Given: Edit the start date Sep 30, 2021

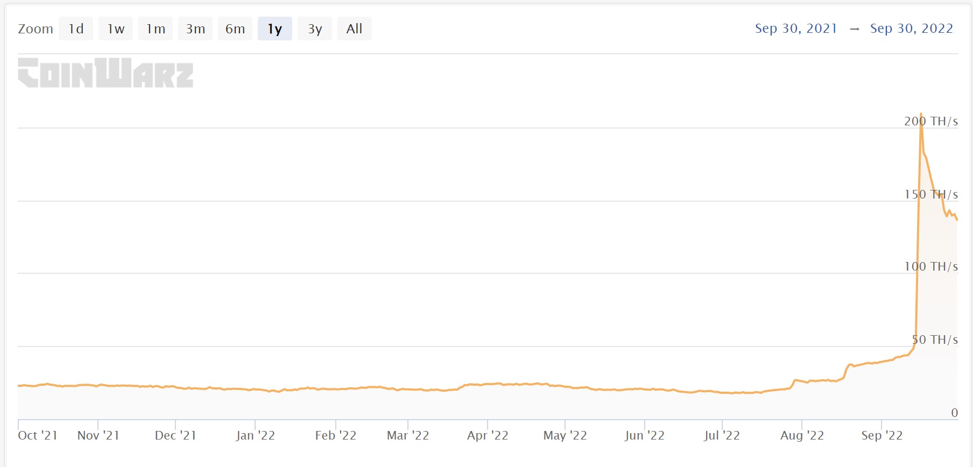Looking at the screenshot, I should pos(796,29).
